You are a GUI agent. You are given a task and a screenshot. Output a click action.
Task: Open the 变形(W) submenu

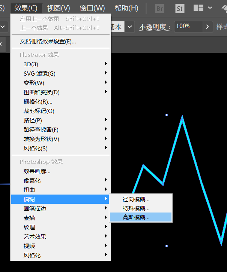pos(60,83)
